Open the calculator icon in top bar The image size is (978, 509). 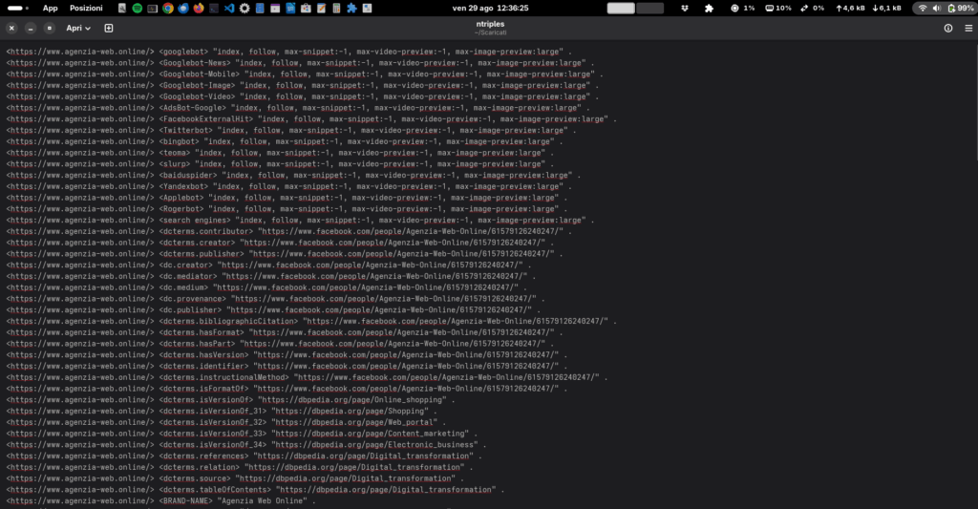click(336, 8)
